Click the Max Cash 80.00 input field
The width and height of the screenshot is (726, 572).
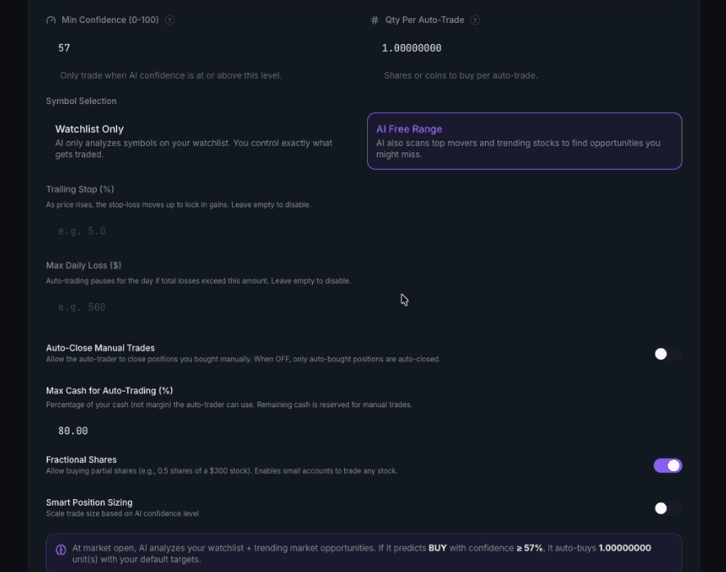[102, 430]
